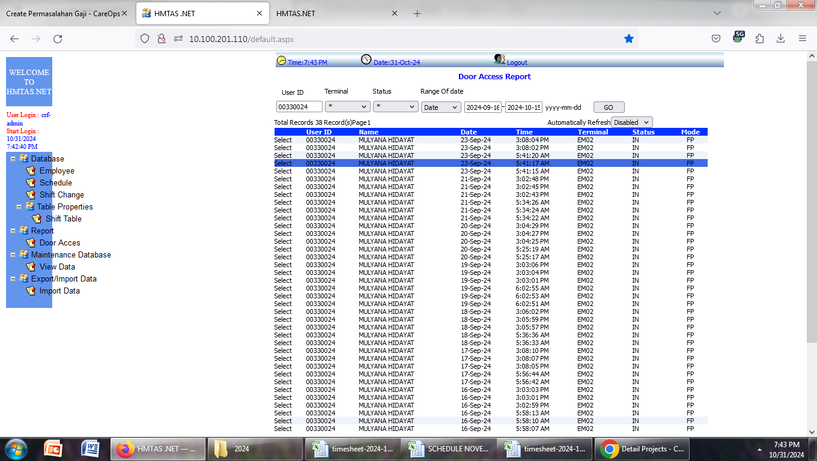
Task: Open 2024 folder taskbar item
Action: (255, 448)
